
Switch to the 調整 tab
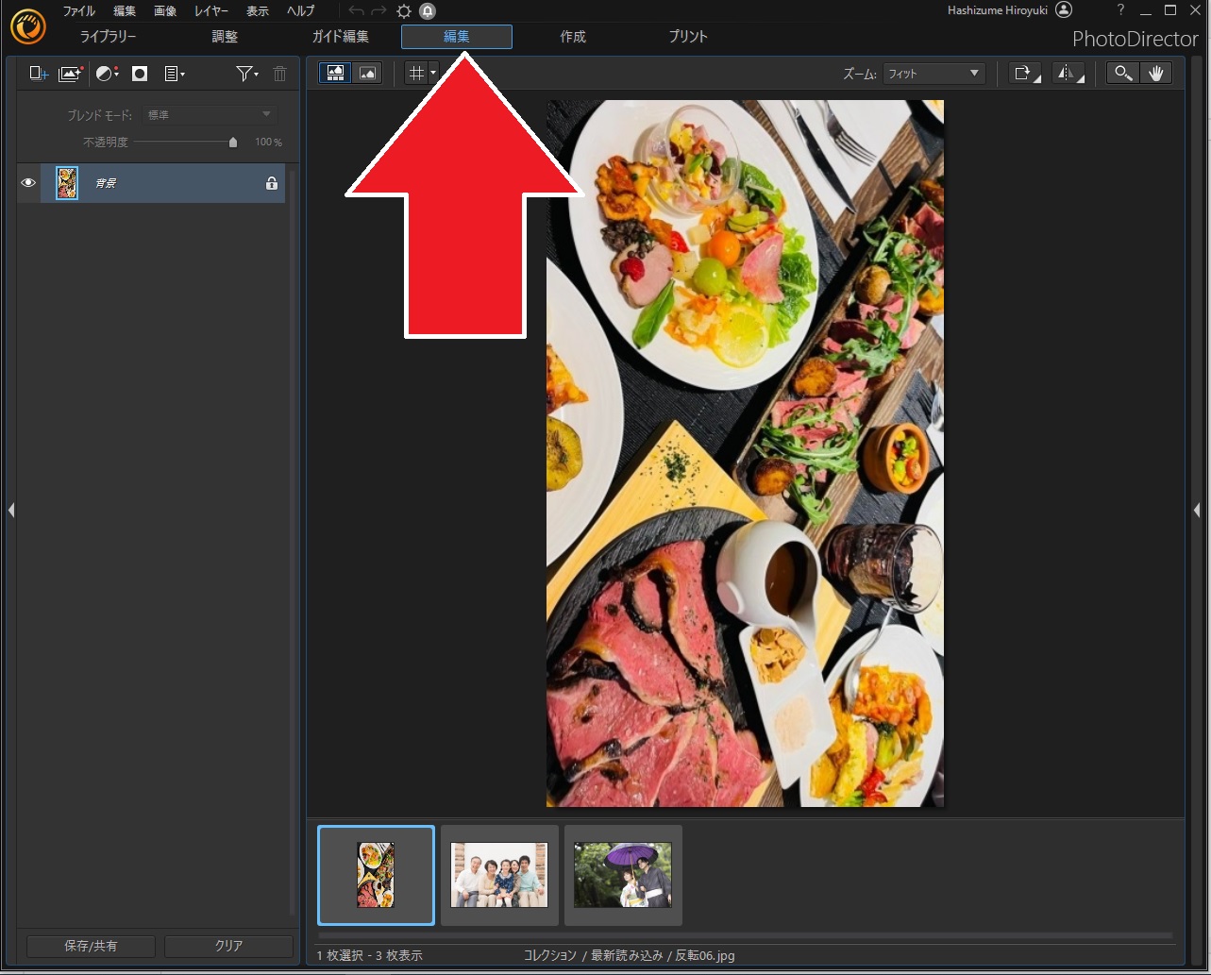click(x=225, y=37)
